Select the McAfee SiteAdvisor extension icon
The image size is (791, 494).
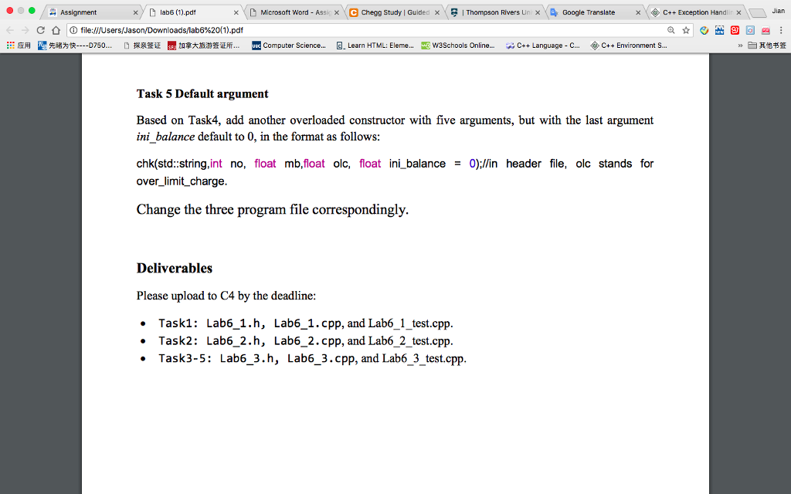point(704,29)
